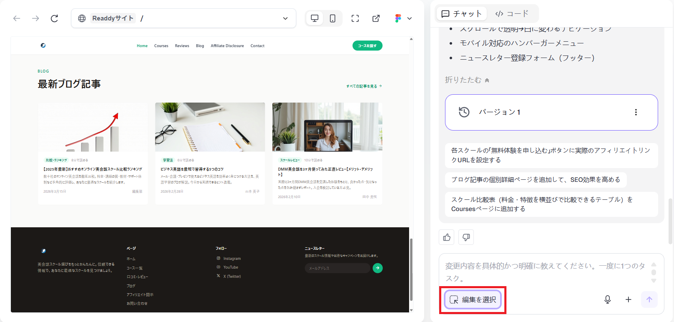Collapse the message with 折りたたむ
This screenshot has height=322, width=674.
pyautogui.click(x=467, y=80)
